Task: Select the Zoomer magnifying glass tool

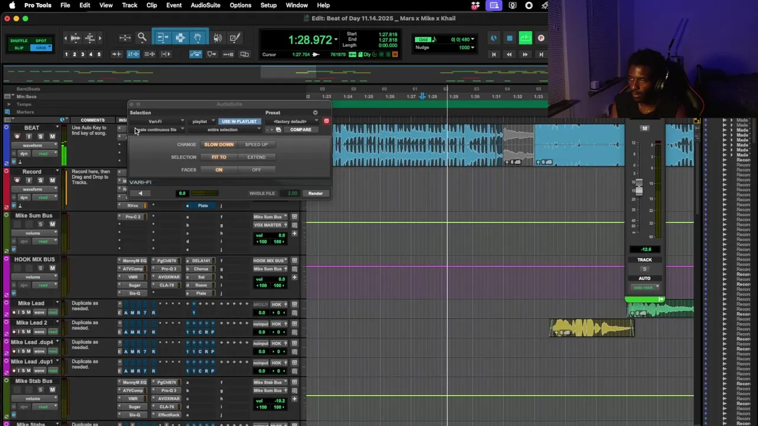Action: (142, 38)
